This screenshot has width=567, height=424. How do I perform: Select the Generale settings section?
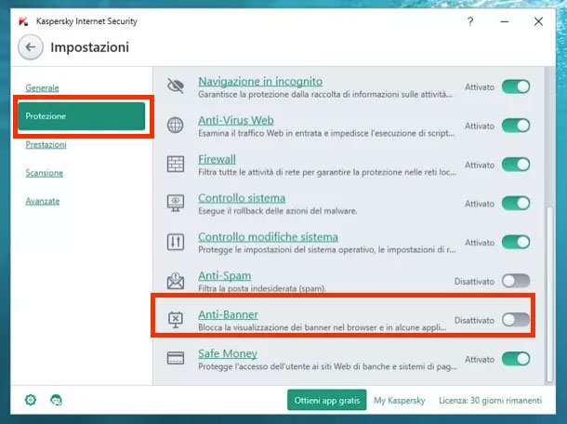tap(42, 87)
